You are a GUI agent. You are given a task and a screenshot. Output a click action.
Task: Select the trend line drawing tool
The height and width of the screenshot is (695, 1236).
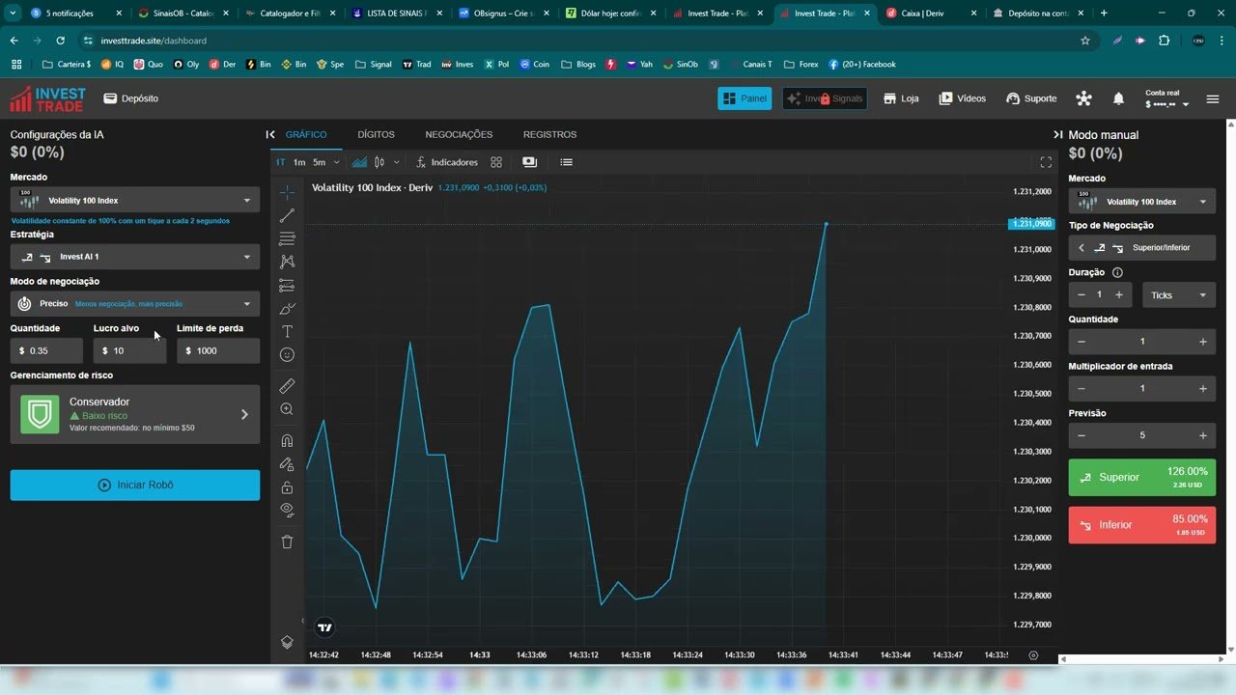point(287,215)
